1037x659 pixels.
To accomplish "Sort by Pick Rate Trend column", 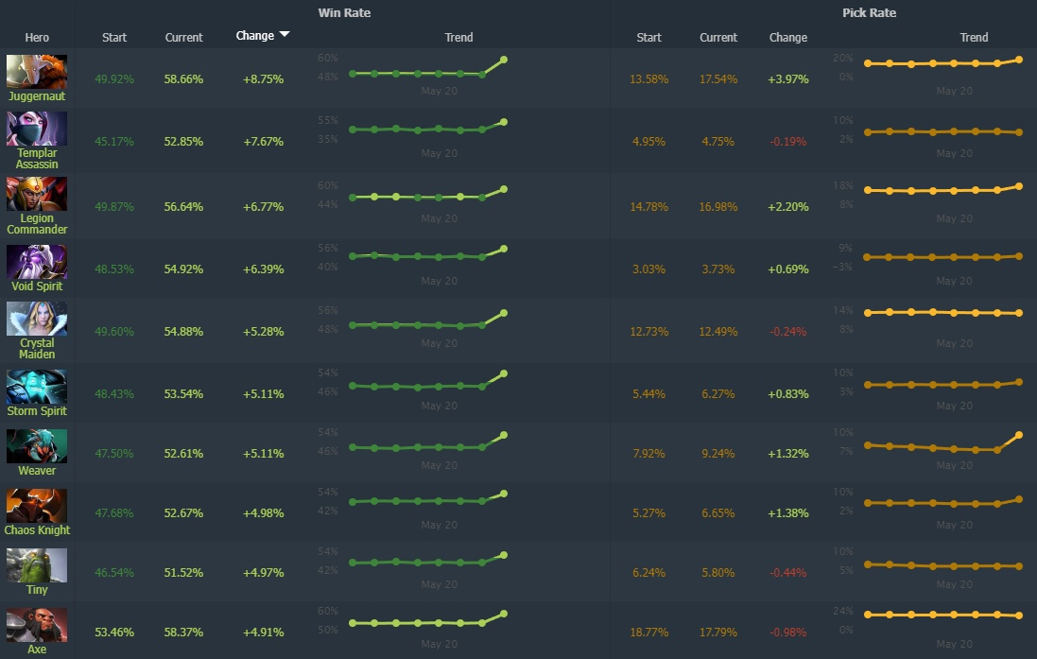I will coord(974,38).
